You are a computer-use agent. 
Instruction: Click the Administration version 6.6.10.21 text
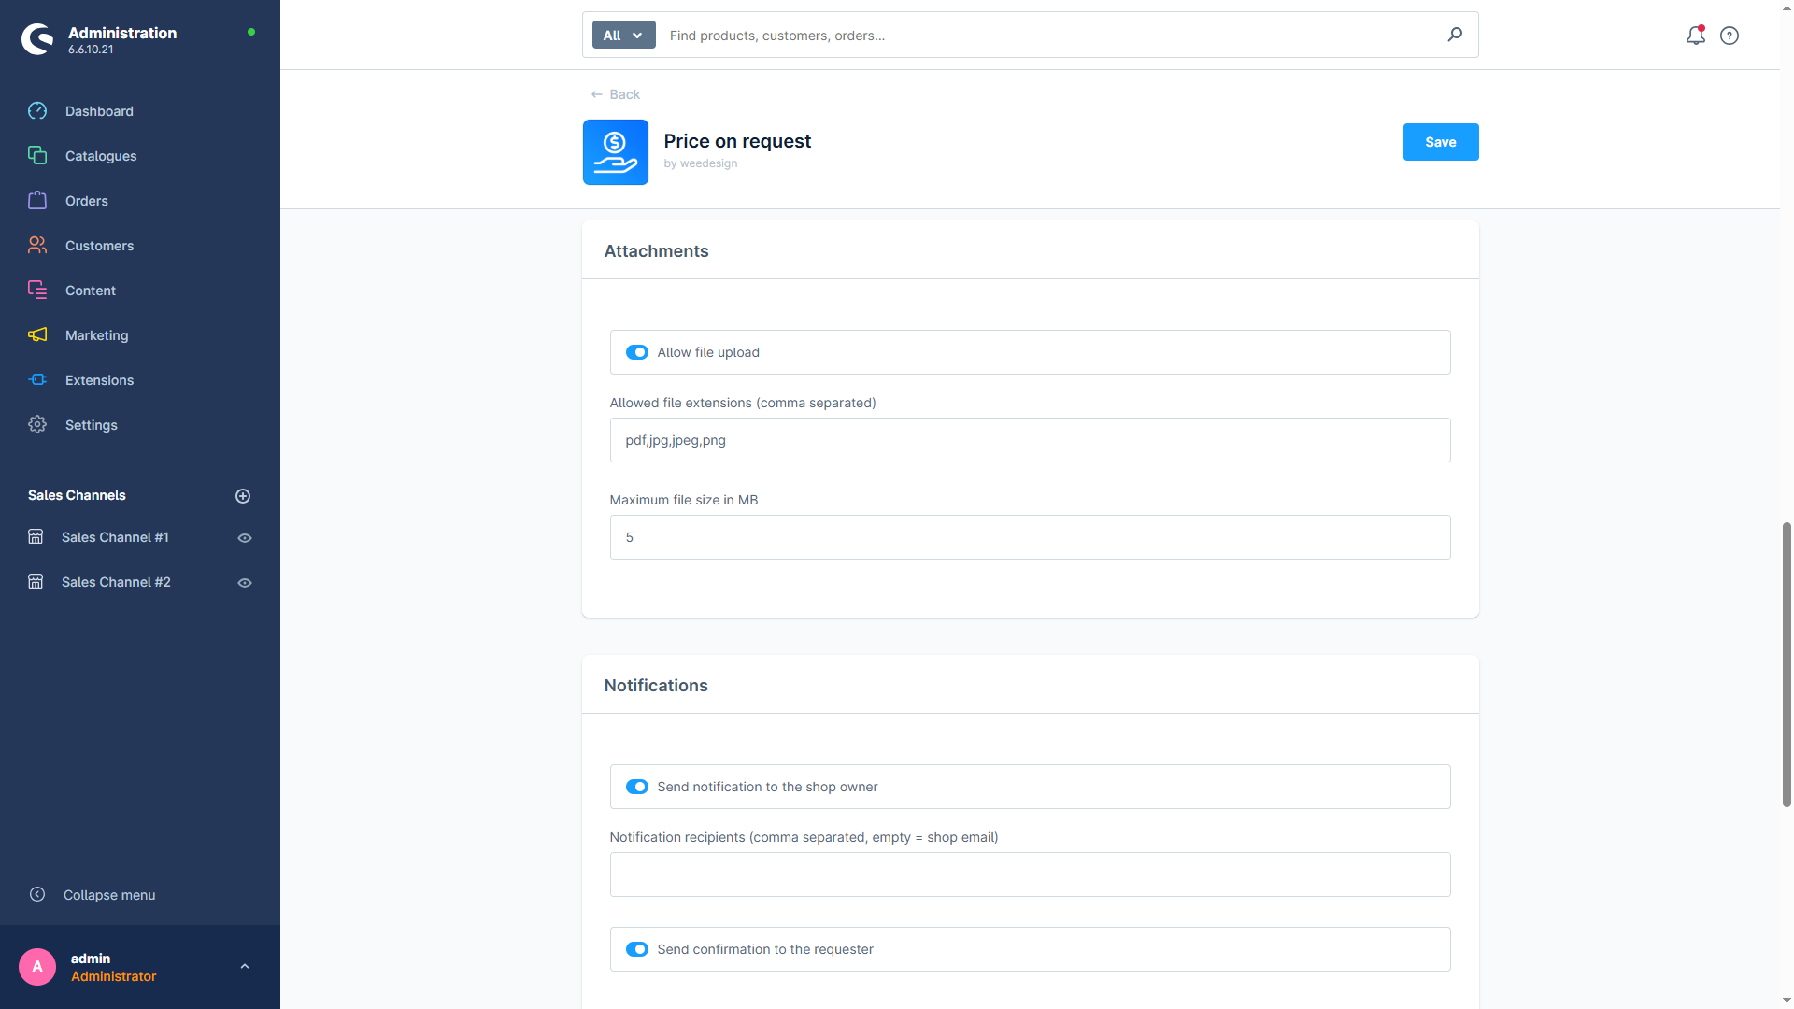(x=91, y=50)
